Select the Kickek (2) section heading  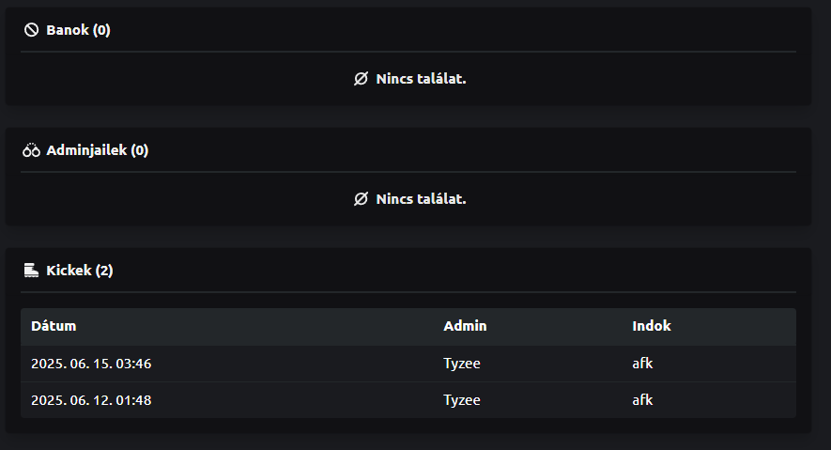point(79,271)
